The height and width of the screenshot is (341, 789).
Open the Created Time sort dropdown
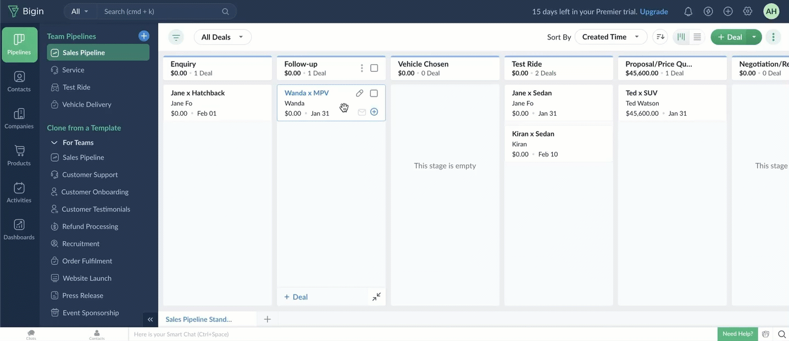tap(610, 37)
